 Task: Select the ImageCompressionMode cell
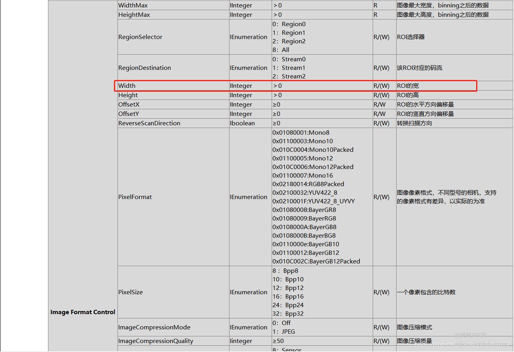[154, 327]
